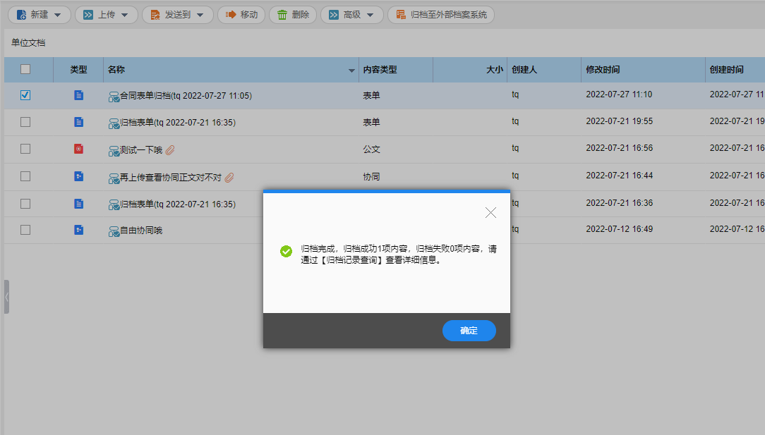
Task: Click the green success checkmark icon
Action: pyautogui.click(x=286, y=252)
